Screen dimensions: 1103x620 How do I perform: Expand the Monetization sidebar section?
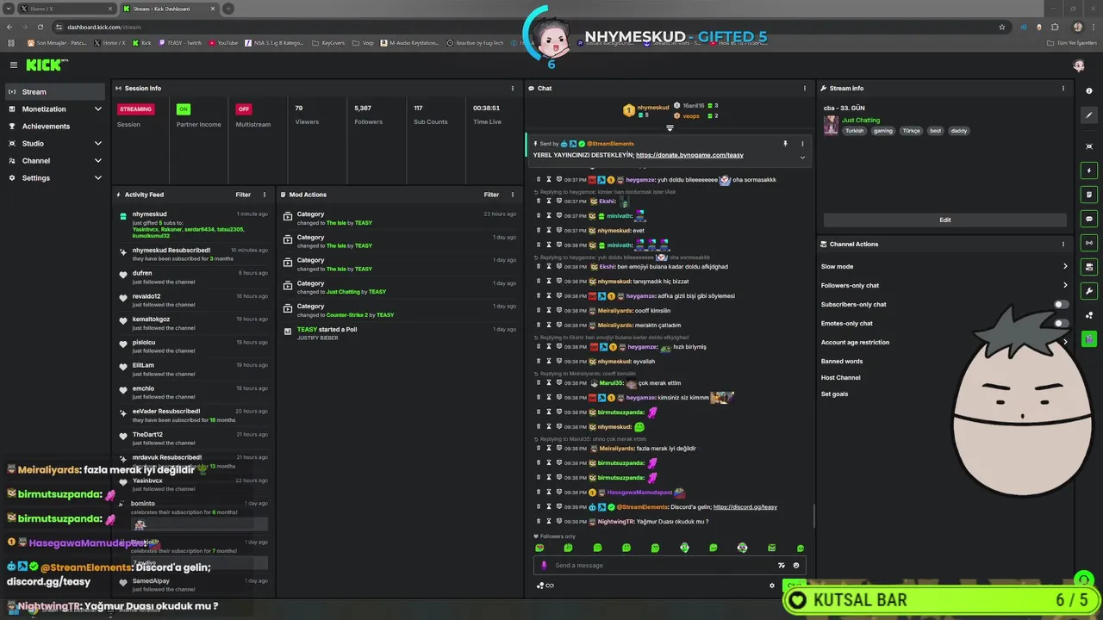coord(55,109)
